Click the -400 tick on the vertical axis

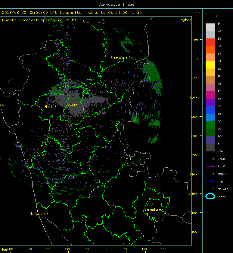pyautogui.click(x=193, y=213)
